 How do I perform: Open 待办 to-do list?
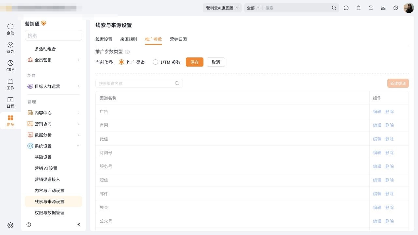[10, 47]
